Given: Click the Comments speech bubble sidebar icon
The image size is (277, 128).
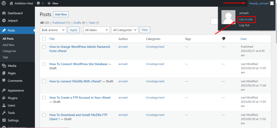Looking at the screenshot, I should [4, 80].
